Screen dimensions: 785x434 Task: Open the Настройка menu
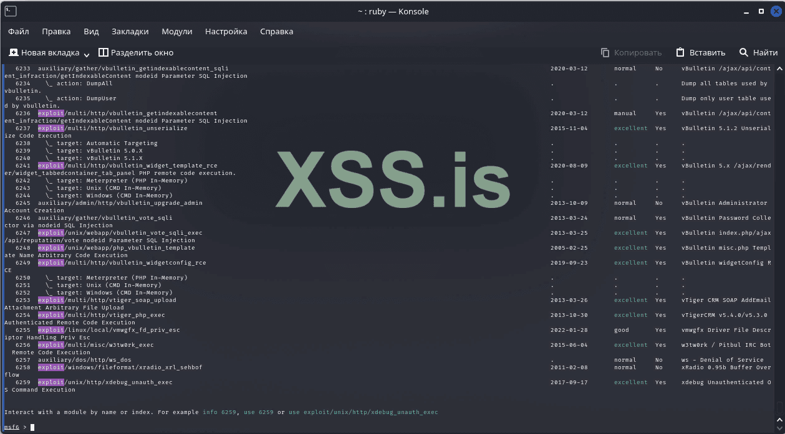pyautogui.click(x=226, y=31)
